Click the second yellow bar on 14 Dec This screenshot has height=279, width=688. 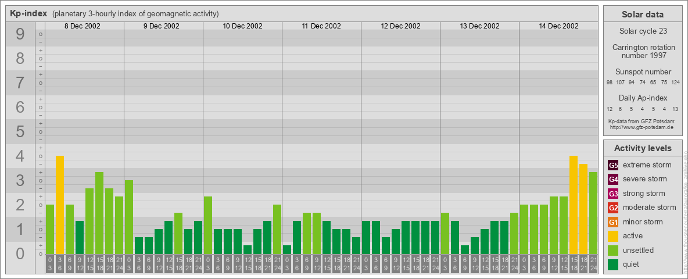pos(583,209)
